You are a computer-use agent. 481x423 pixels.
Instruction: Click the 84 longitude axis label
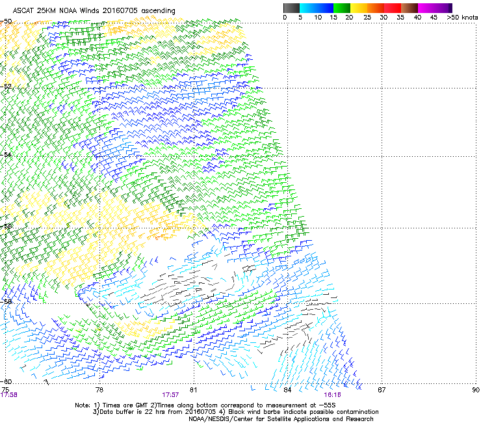287,390
